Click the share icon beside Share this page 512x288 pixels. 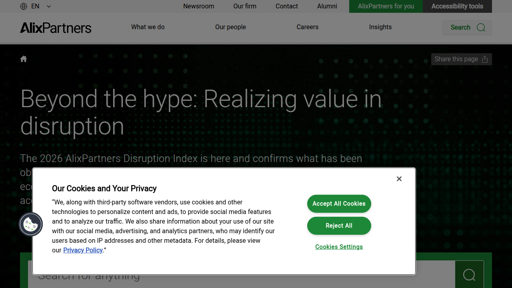pyautogui.click(x=485, y=59)
